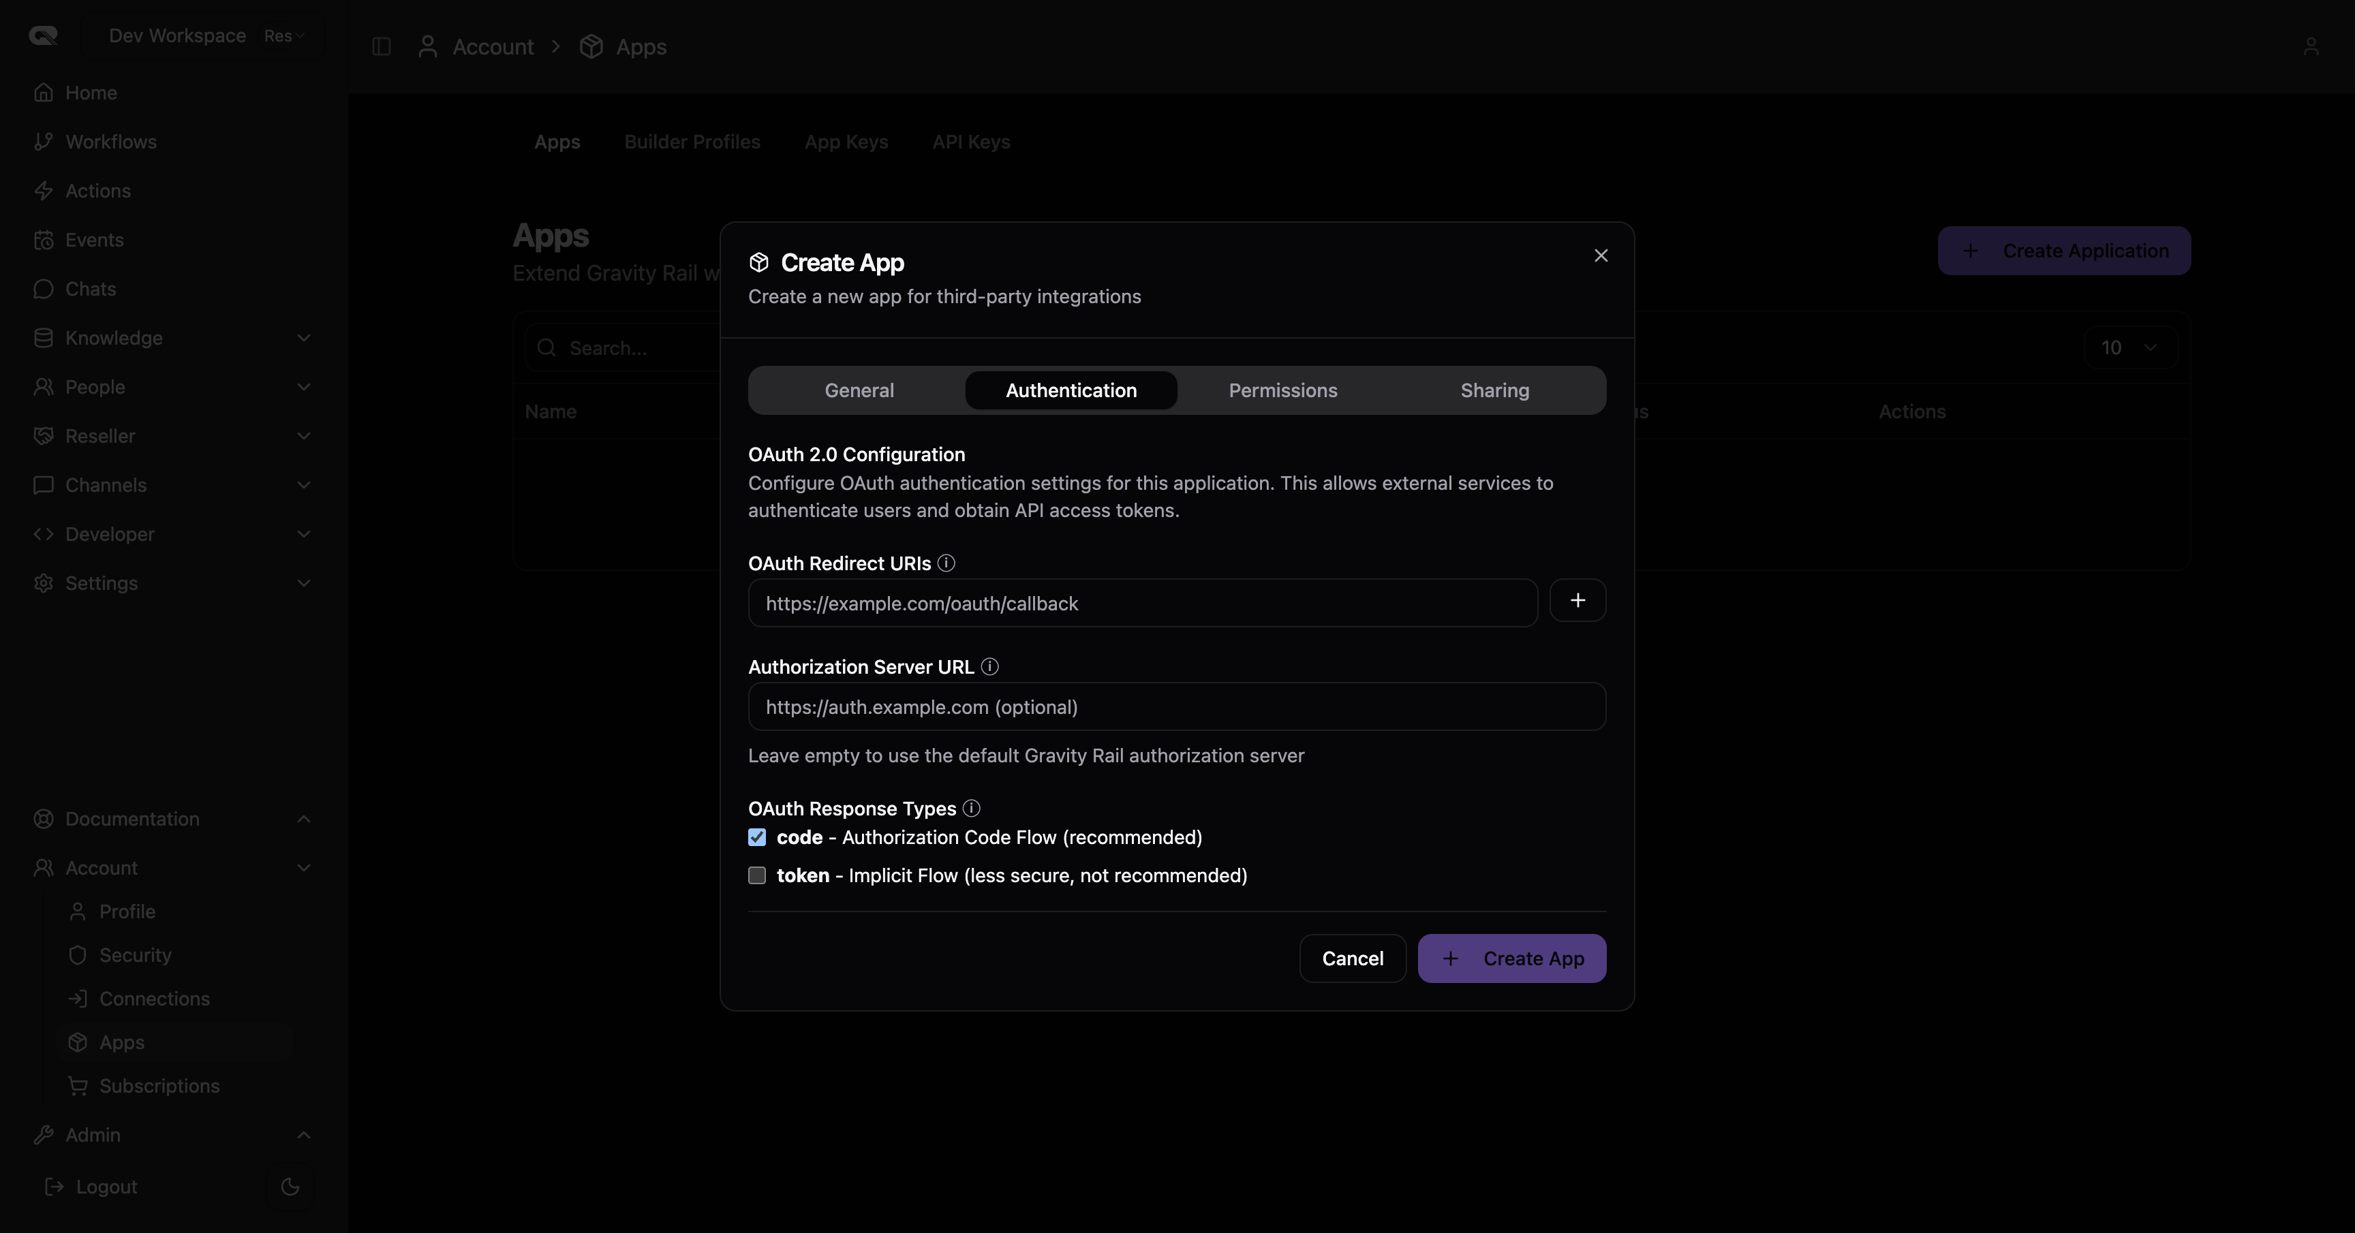Uncheck the code Authorization Code Flow checkbox
Image resolution: width=2355 pixels, height=1233 pixels.
click(757, 837)
